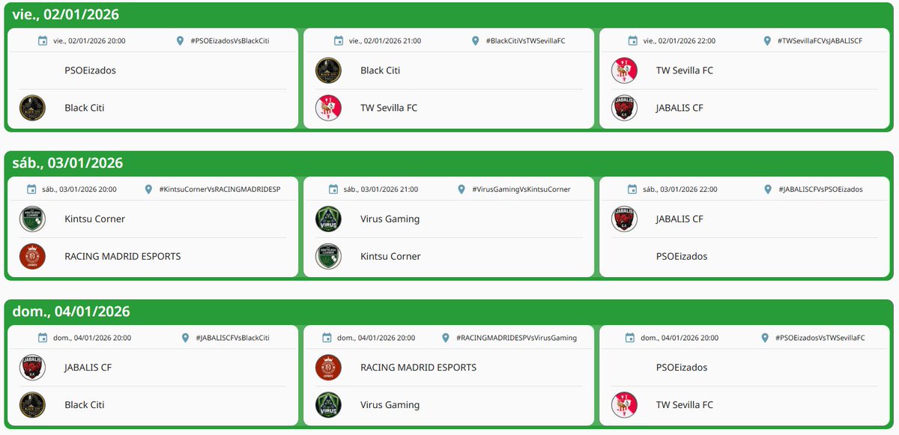Click calendar icon beside sáb., 03/01/2026 21:00
The image size is (899, 435).
(333, 189)
